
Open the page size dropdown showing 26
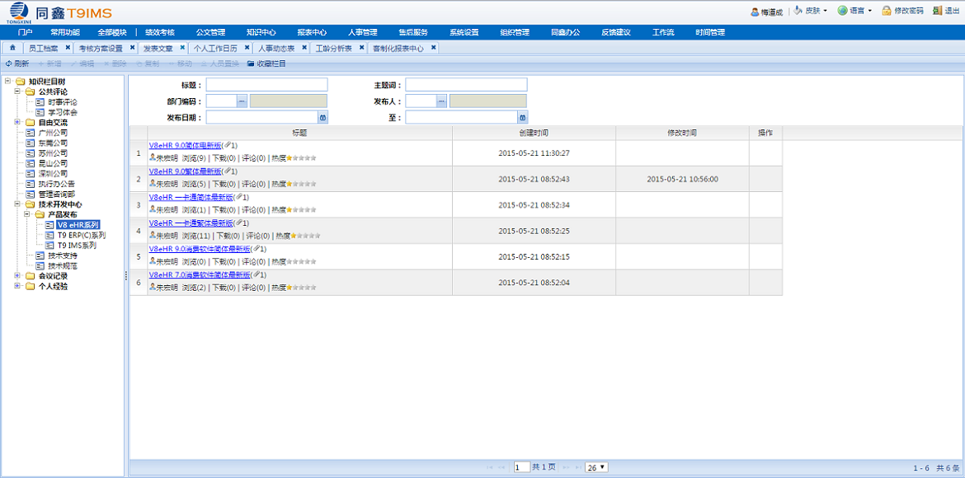(x=596, y=467)
